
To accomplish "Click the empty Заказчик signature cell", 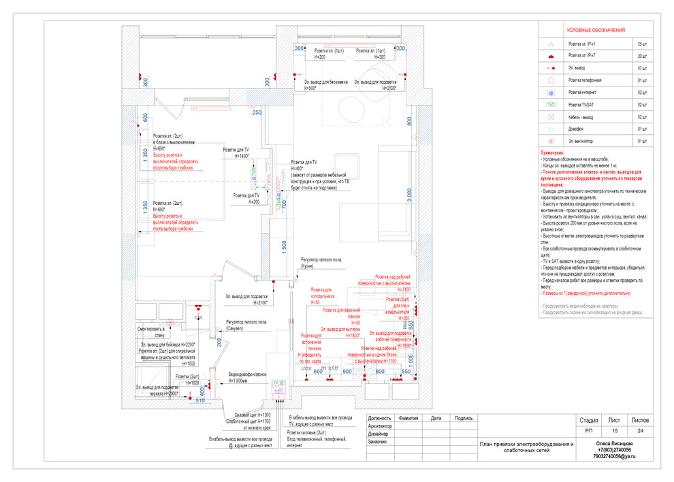I will pyautogui.click(x=463, y=441).
